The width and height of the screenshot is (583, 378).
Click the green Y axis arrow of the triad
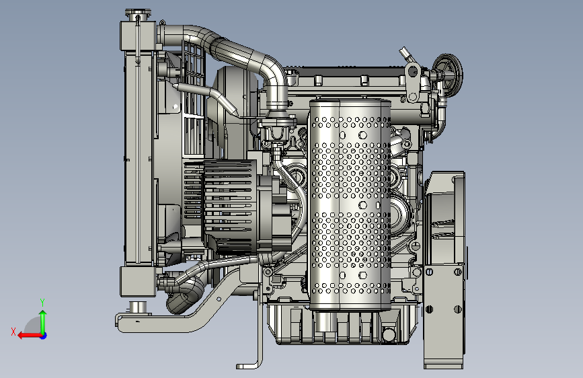(43, 322)
